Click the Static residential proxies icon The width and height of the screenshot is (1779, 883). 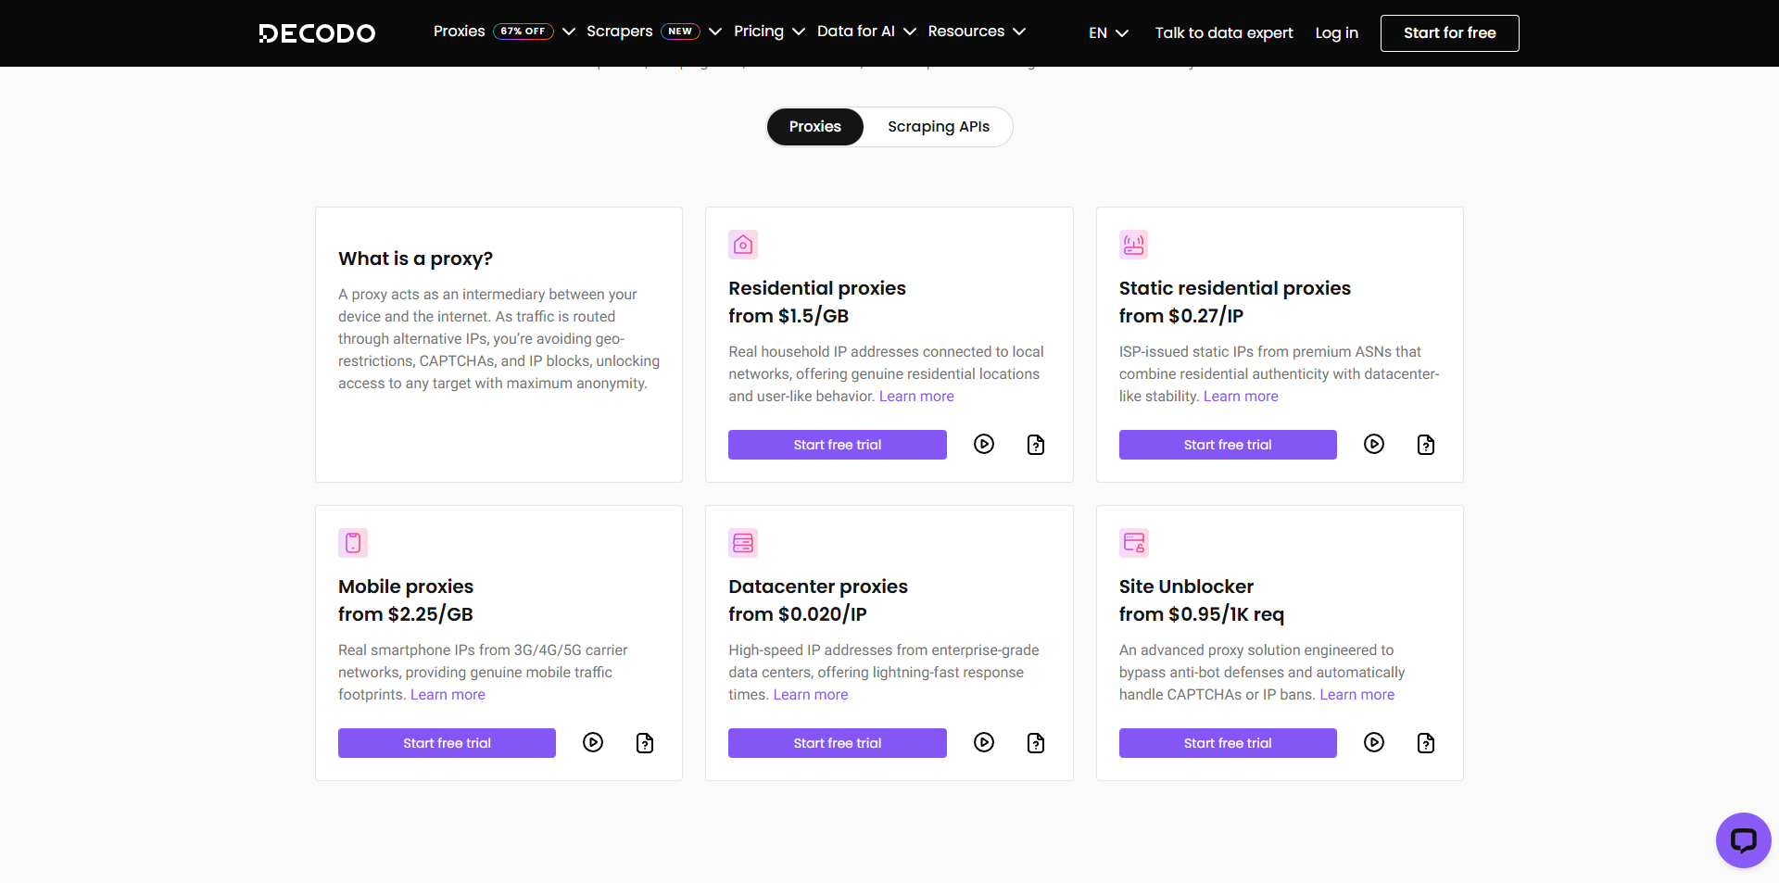pyautogui.click(x=1133, y=245)
